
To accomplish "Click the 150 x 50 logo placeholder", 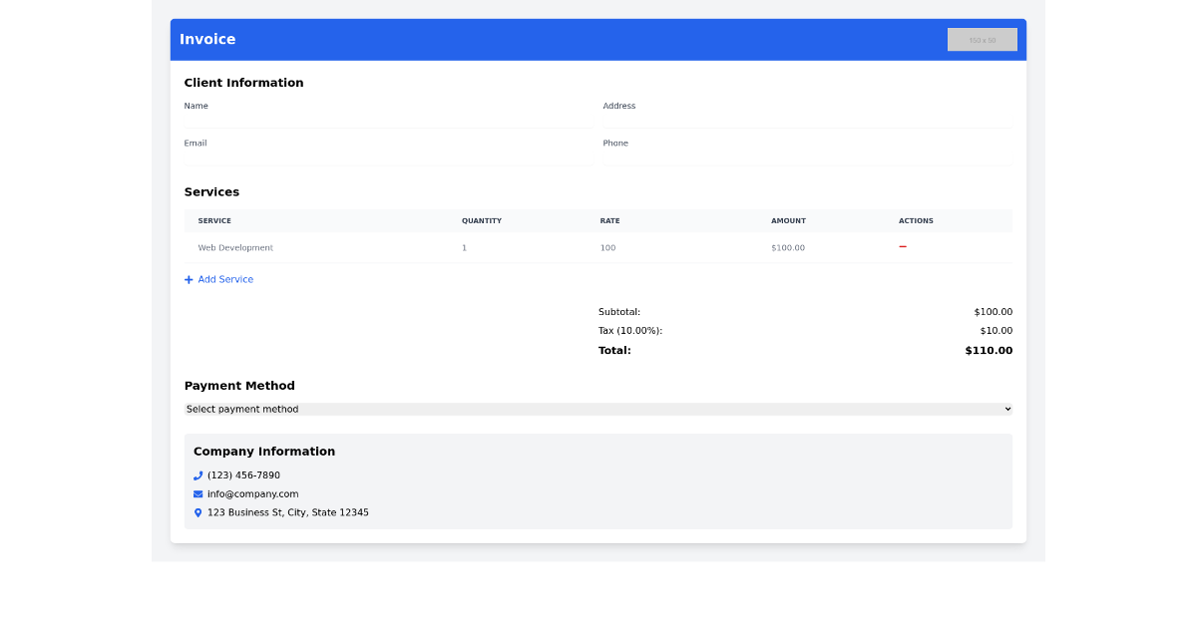I will click(982, 39).
